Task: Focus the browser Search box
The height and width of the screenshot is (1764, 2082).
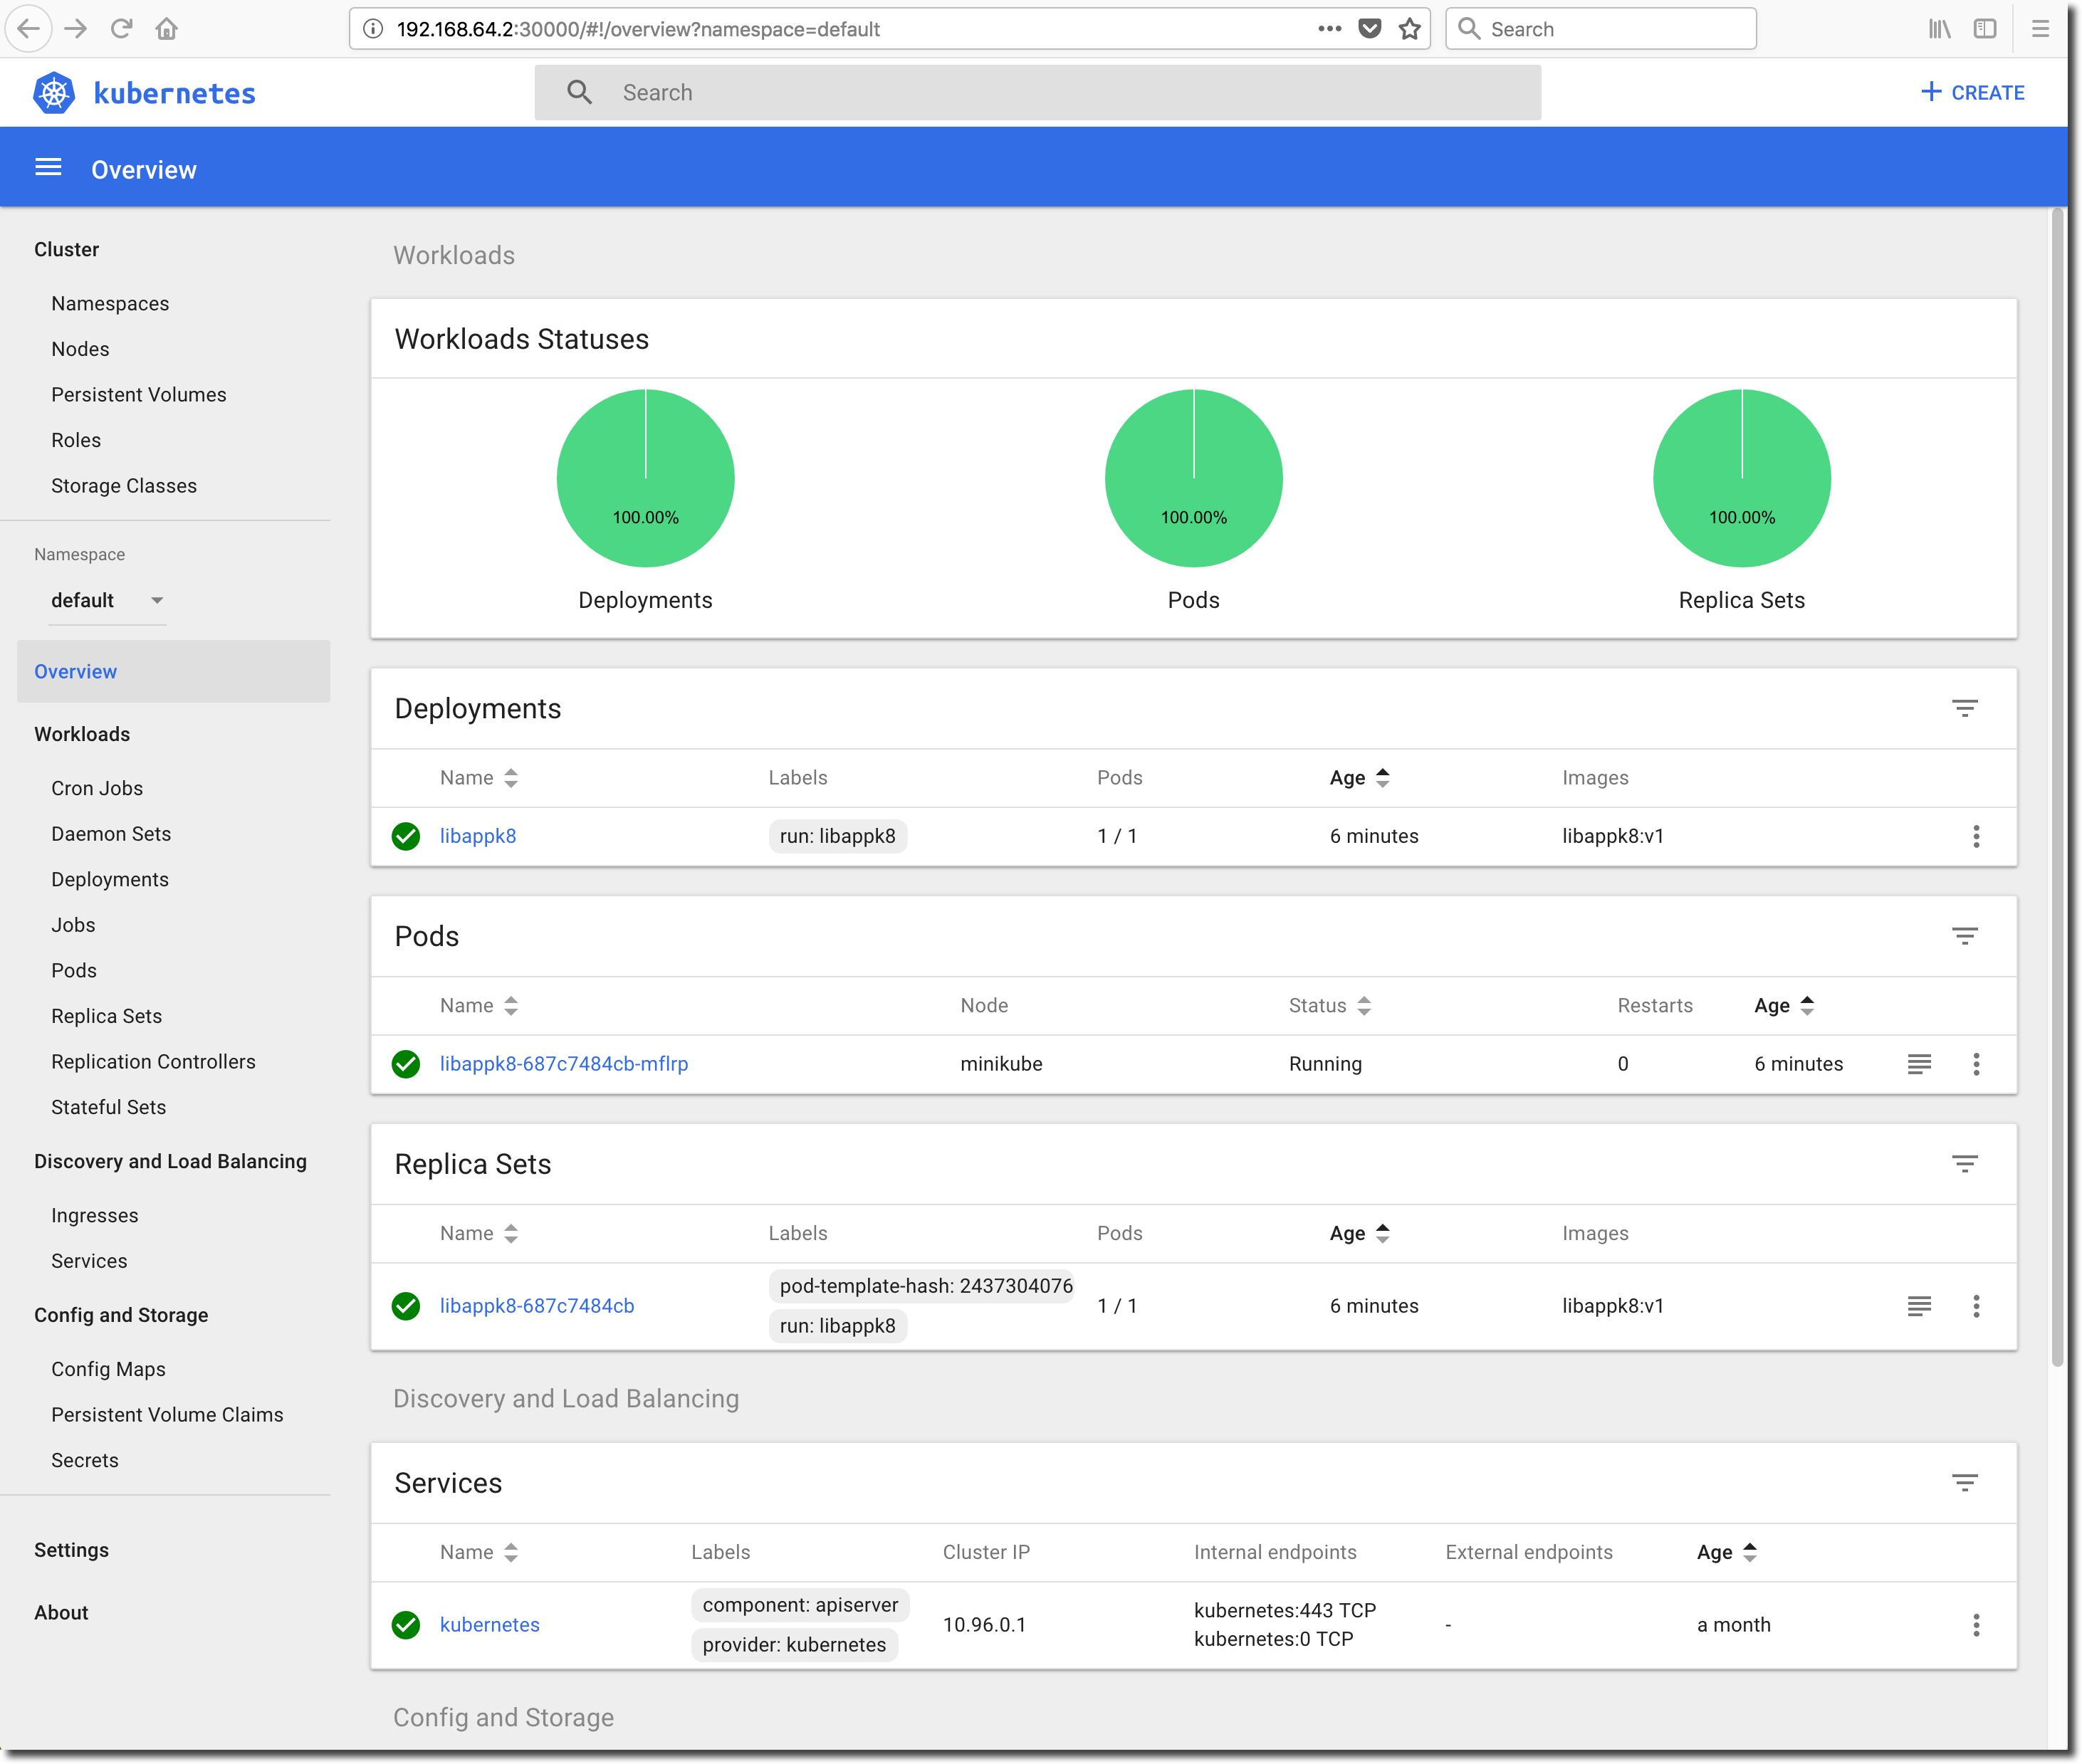Action: pyautogui.click(x=1600, y=29)
